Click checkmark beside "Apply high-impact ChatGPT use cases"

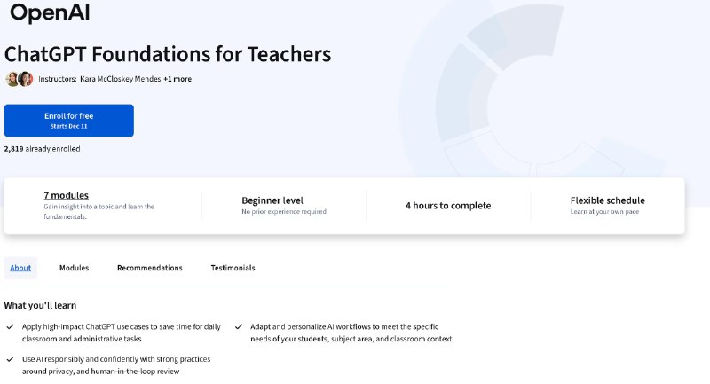(9, 326)
